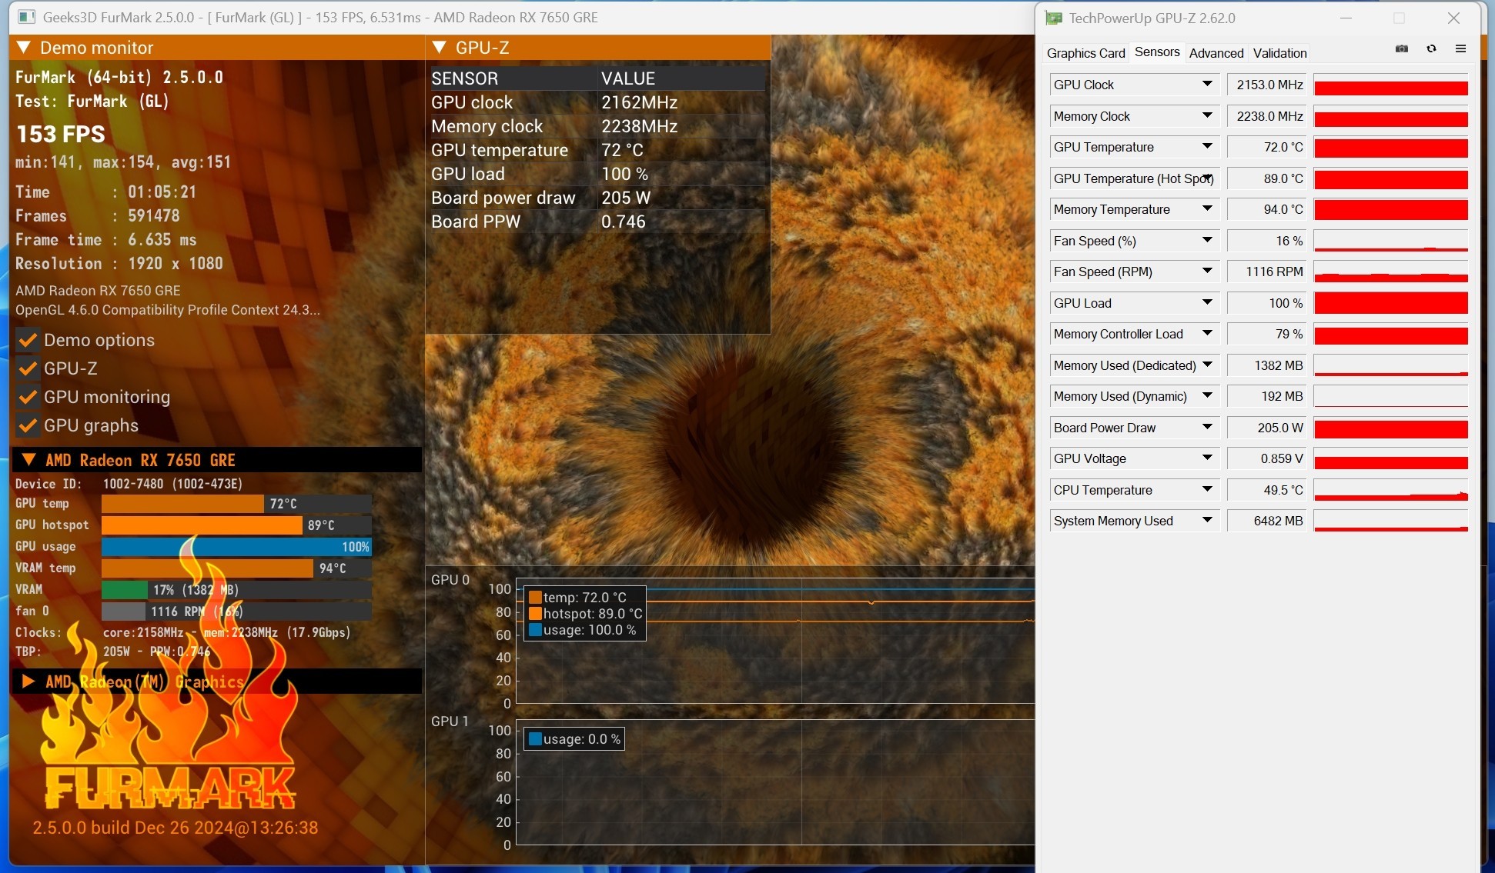Collapse the AMD Radeon RX 7650 GRE section

[28, 460]
